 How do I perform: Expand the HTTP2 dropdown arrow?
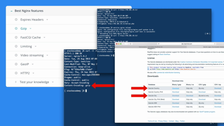(x=33, y=73)
